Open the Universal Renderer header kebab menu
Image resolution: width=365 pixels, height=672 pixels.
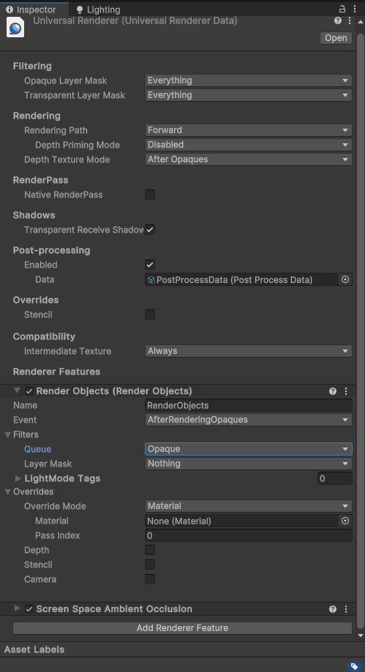(x=350, y=20)
